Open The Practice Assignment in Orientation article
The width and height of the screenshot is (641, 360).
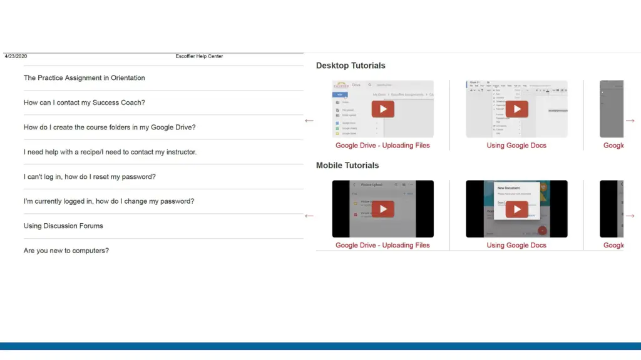(85, 78)
